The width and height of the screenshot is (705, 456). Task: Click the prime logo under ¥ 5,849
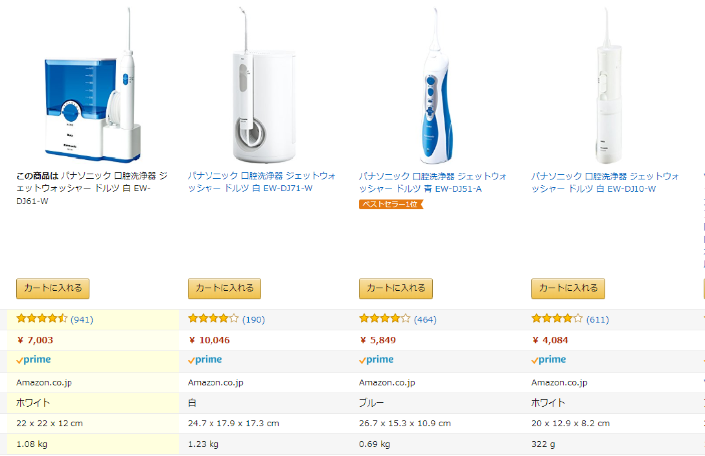coord(376,360)
